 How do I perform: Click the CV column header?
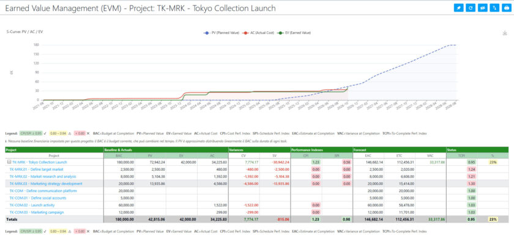(x=244, y=155)
